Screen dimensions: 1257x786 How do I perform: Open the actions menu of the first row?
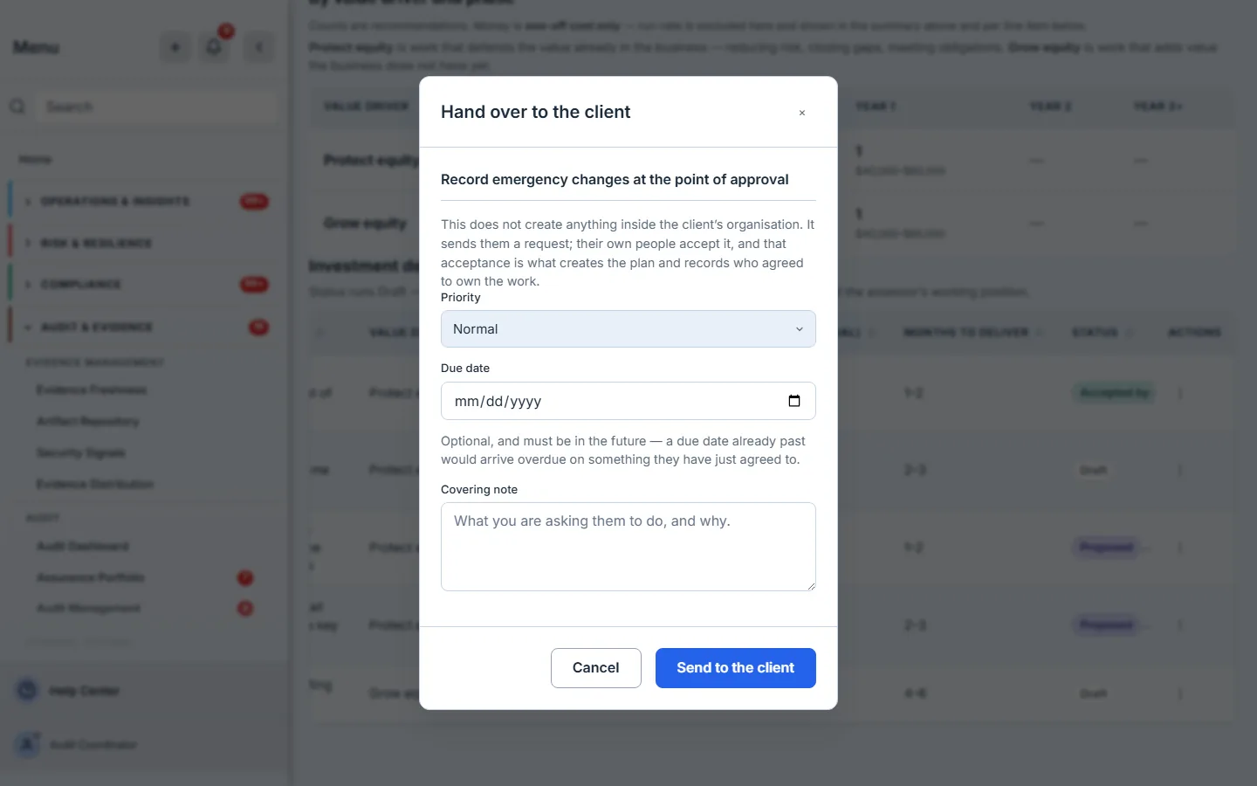[x=1180, y=394]
